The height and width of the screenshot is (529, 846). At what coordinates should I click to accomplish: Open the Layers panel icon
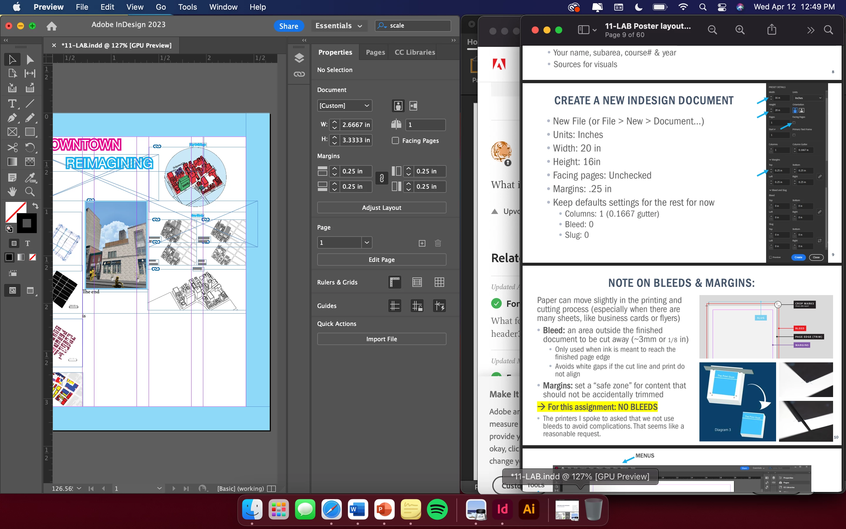tap(299, 58)
